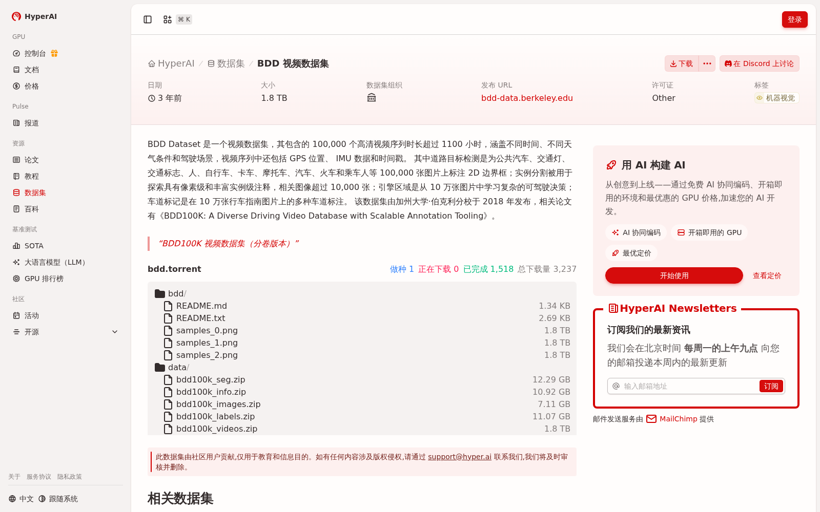
Task: Click bdd100k_images.zip file icon
Action: [x=168, y=404]
